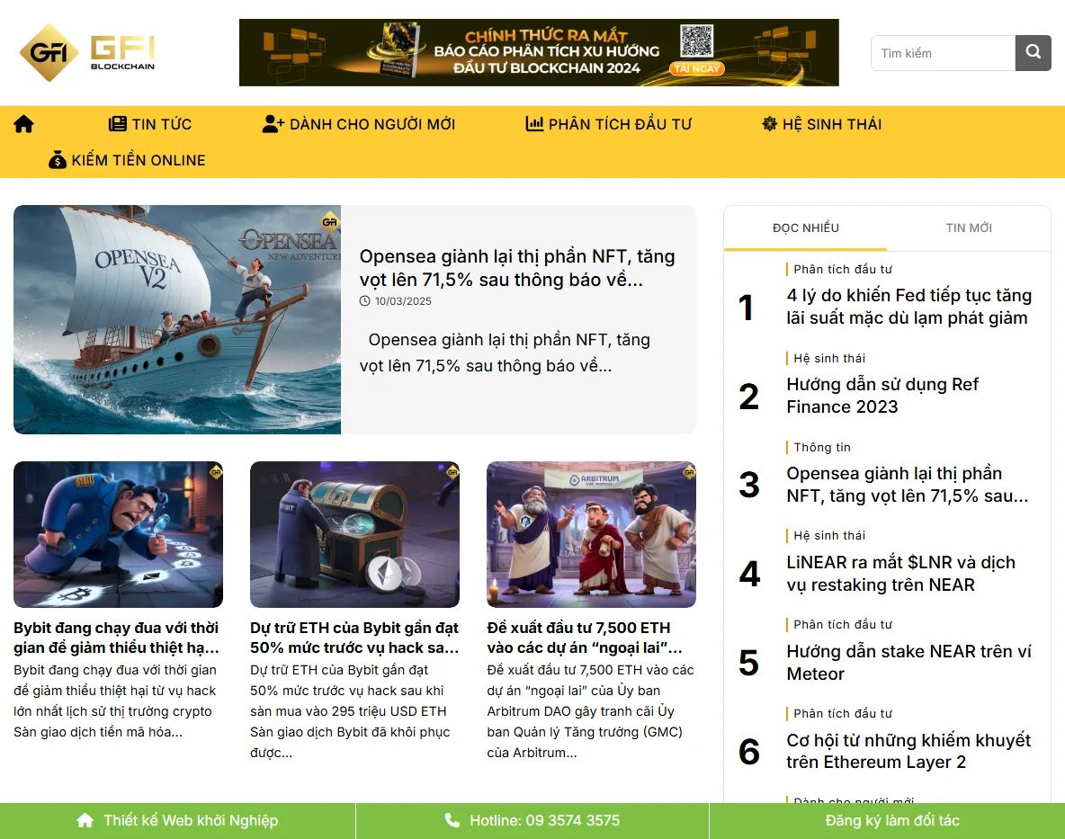Open the Bybit treasure chest thumbnail
Image resolution: width=1065 pixels, height=839 pixels.
click(354, 534)
